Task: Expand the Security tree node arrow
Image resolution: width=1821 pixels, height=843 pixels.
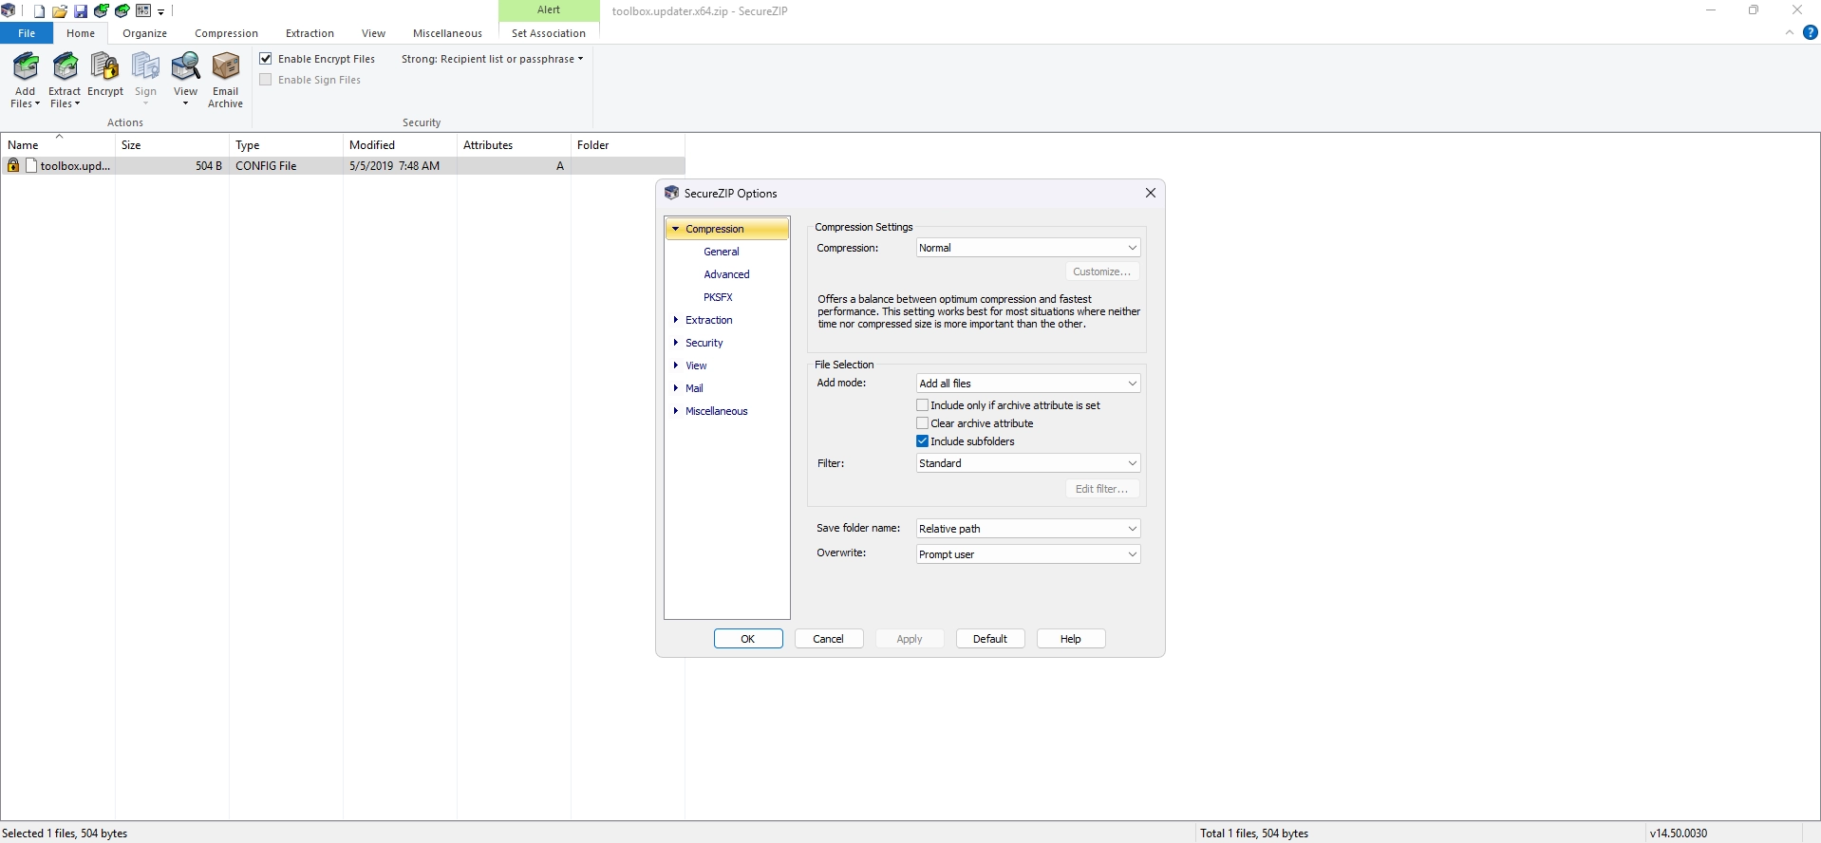Action: click(675, 343)
